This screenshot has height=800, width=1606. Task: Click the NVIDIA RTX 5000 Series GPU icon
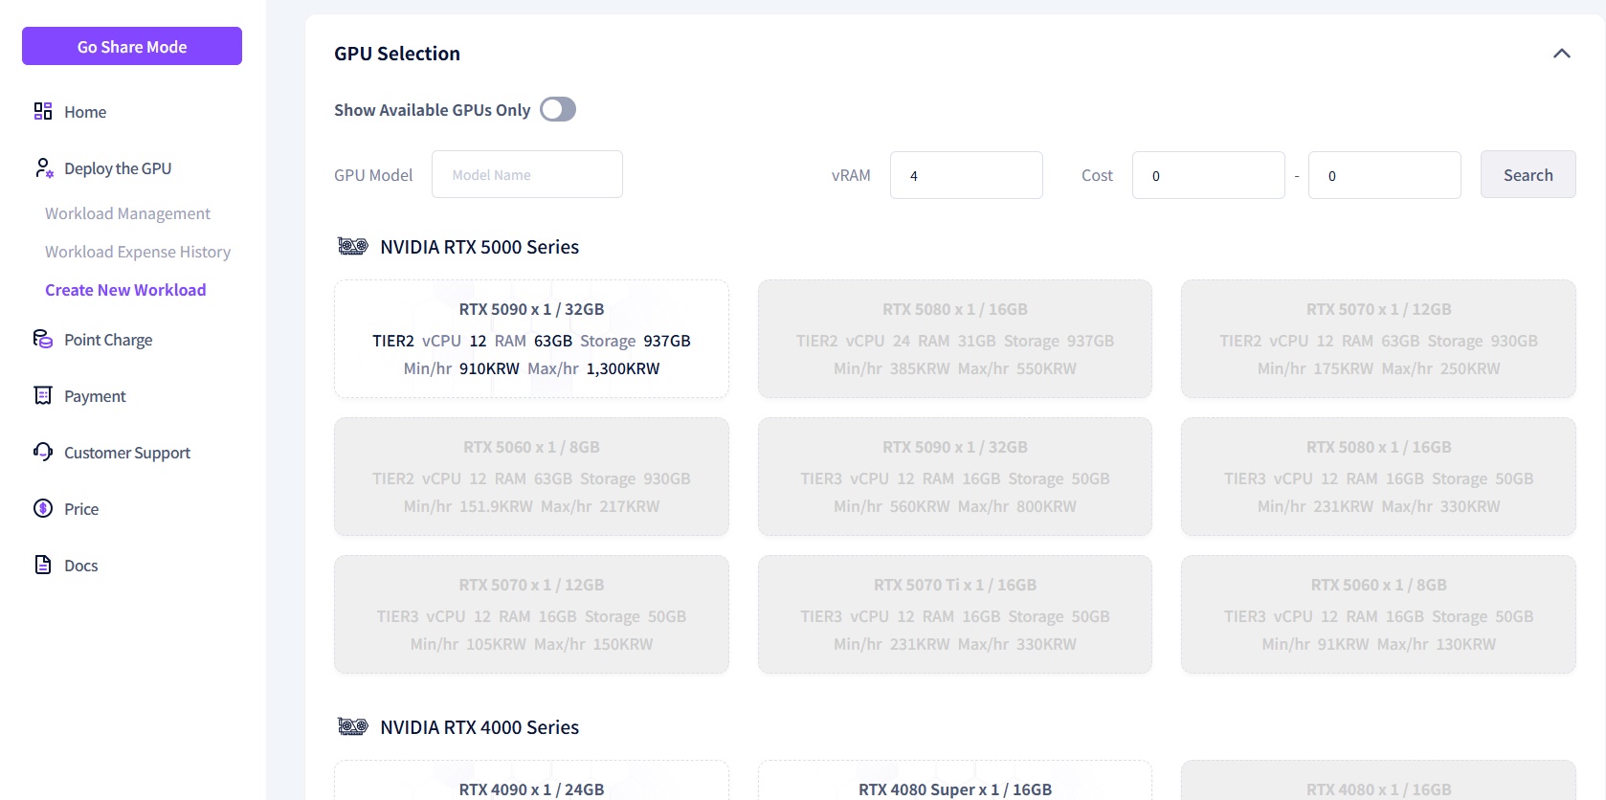352,247
